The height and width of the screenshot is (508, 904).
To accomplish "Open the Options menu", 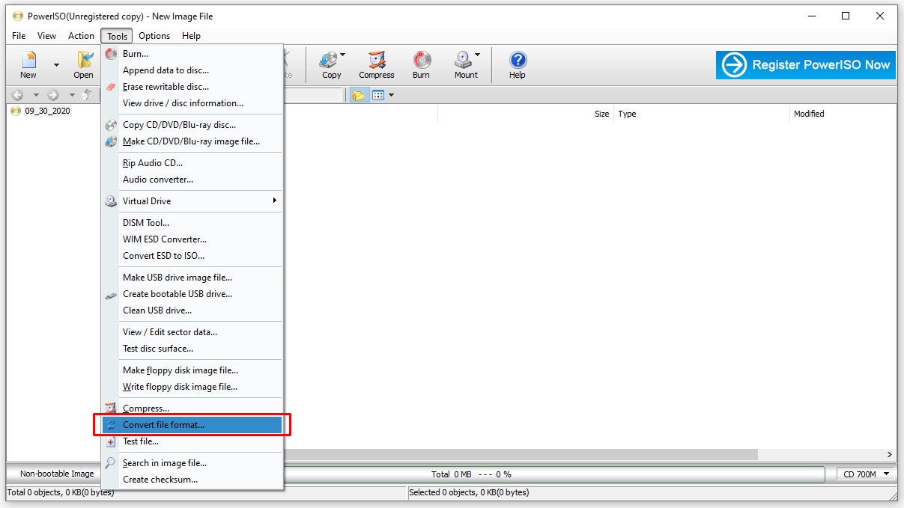I will point(154,35).
